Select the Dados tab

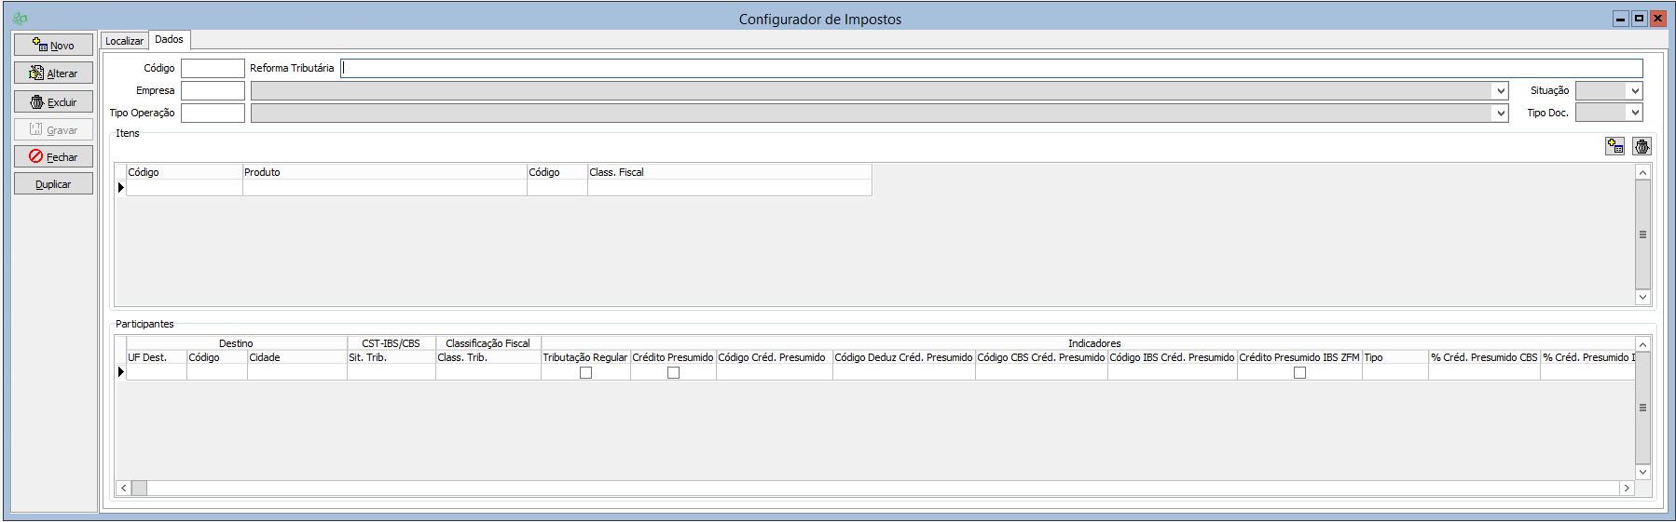point(169,39)
